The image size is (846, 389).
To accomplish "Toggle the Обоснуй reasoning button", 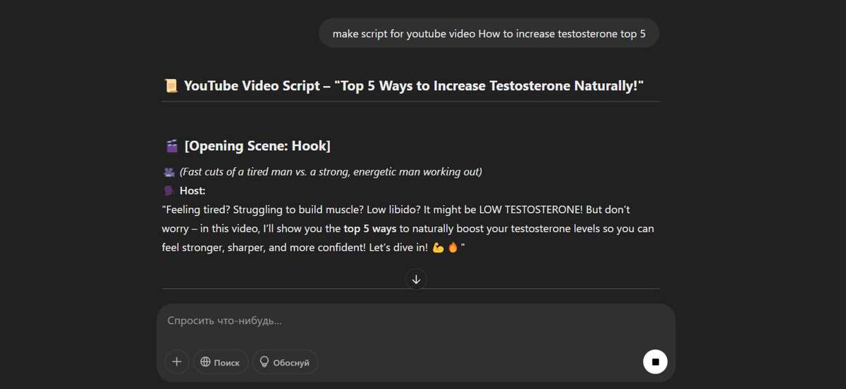I will coord(286,362).
